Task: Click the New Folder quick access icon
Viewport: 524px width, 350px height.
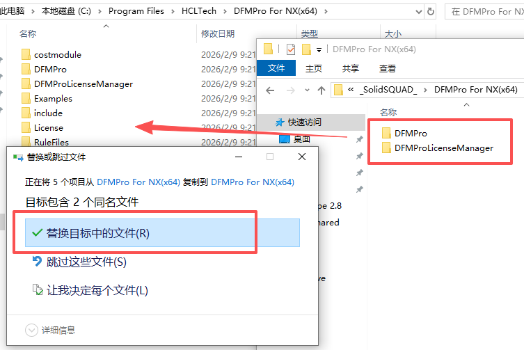Action: (x=306, y=49)
